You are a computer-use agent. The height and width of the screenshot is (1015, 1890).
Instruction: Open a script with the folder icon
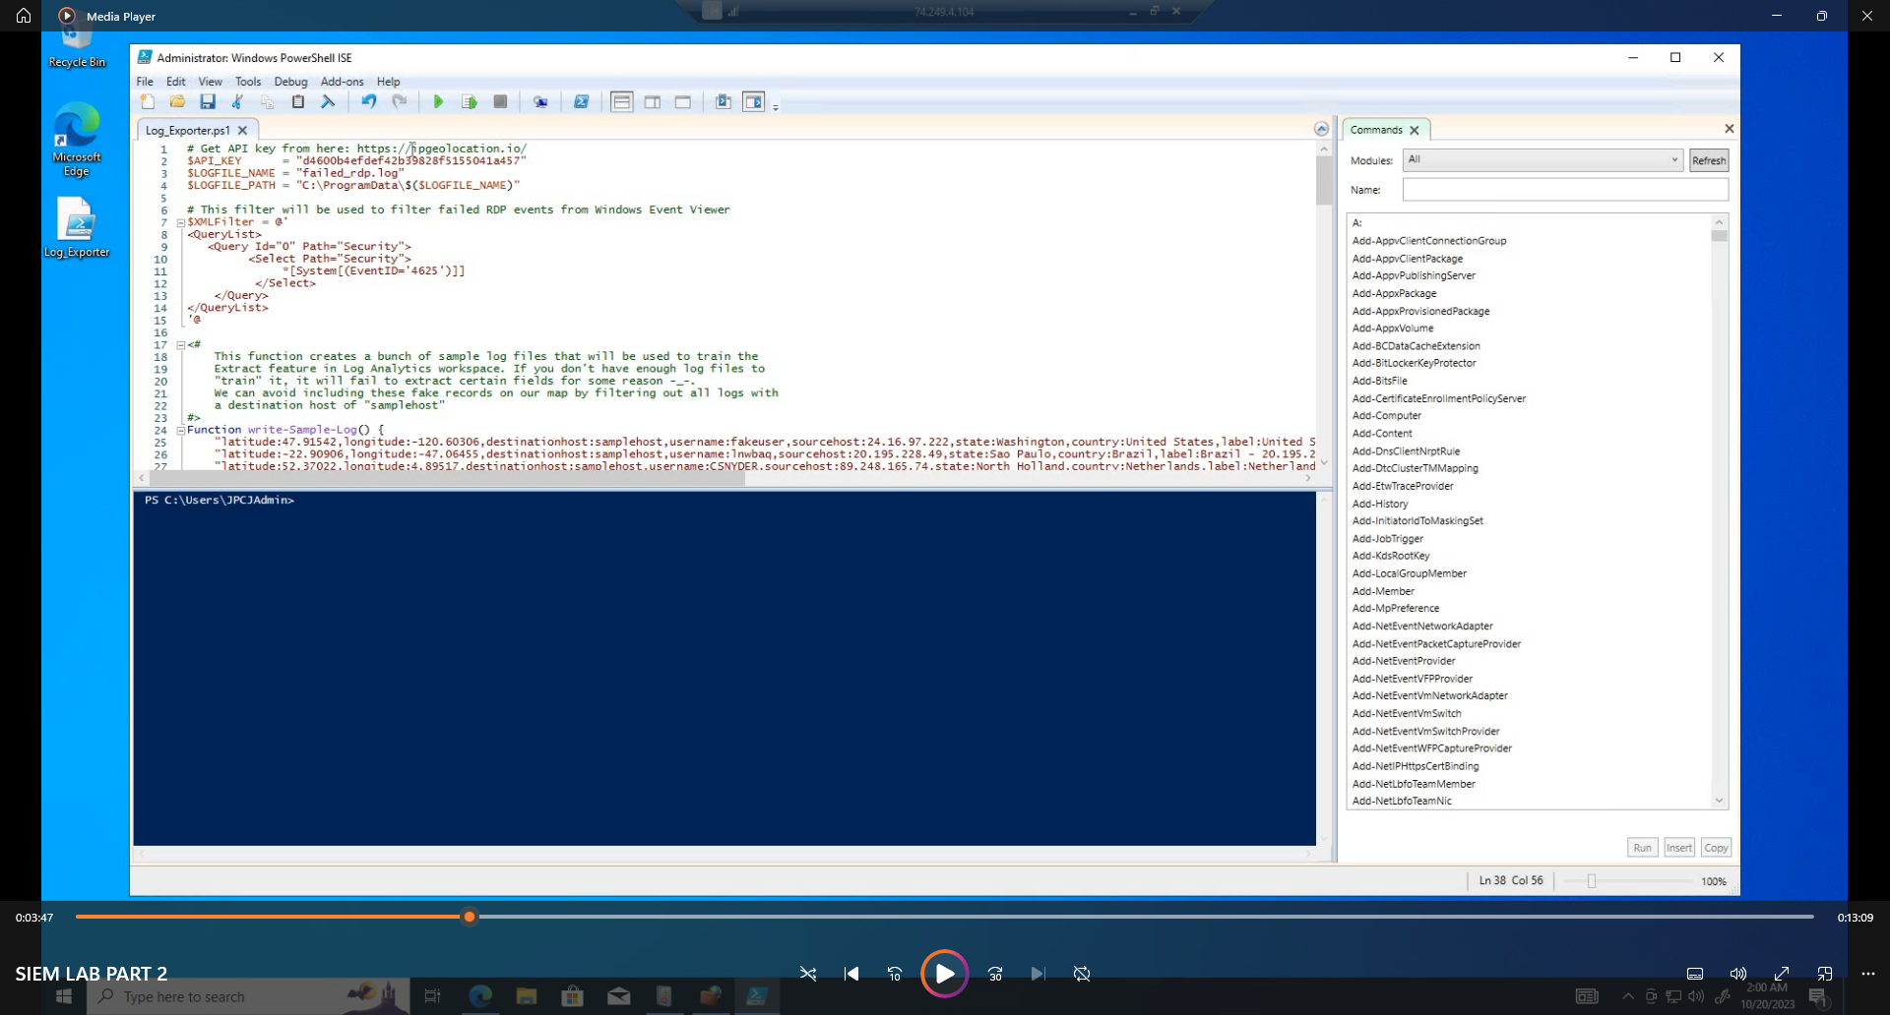pos(177,102)
